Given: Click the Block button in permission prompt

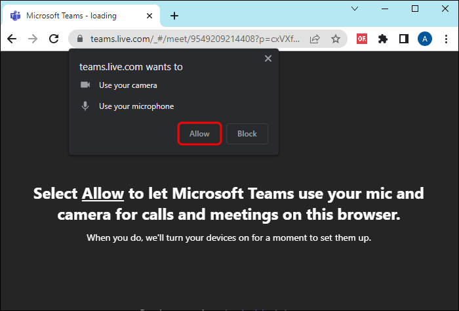Looking at the screenshot, I should click(247, 134).
